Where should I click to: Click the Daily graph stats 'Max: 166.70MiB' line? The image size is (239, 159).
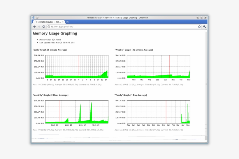pos(67,85)
